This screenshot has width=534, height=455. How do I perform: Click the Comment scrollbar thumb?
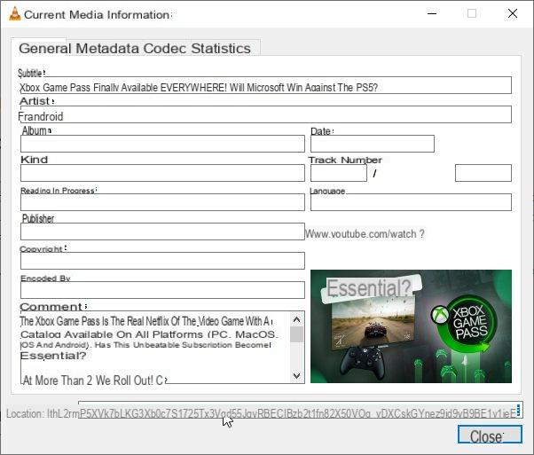[296, 334]
